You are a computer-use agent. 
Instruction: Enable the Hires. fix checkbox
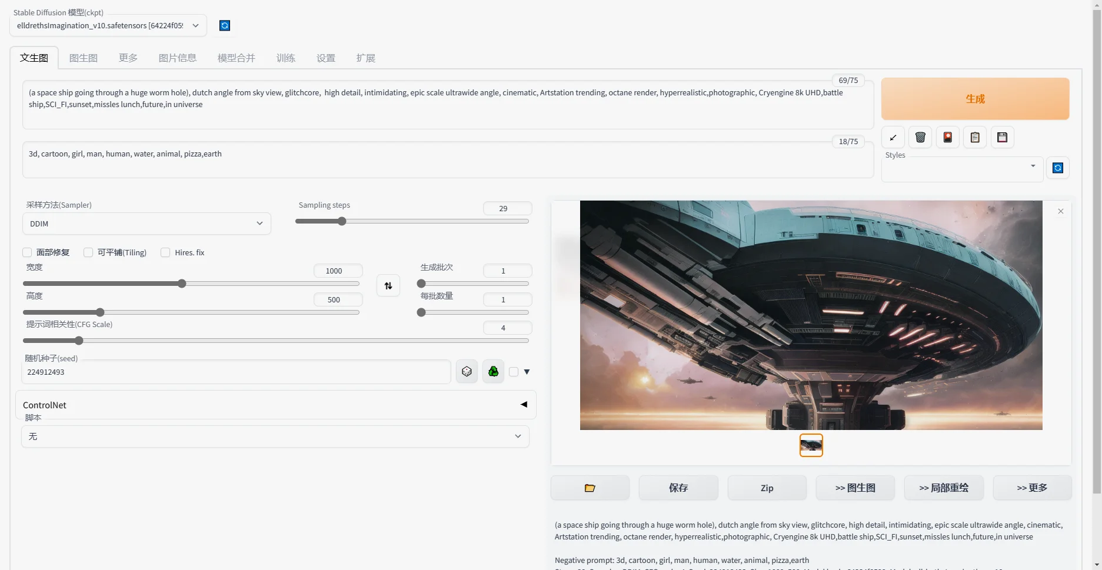(x=165, y=252)
